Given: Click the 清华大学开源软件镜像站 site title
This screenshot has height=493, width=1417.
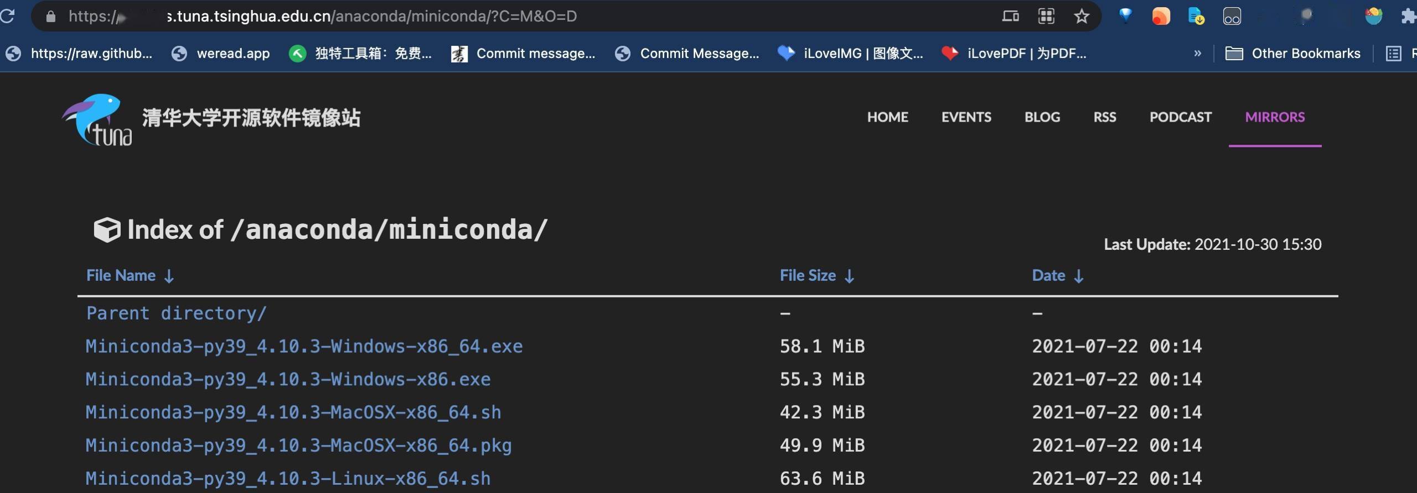Looking at the screenshot, I should coord(251,118).
